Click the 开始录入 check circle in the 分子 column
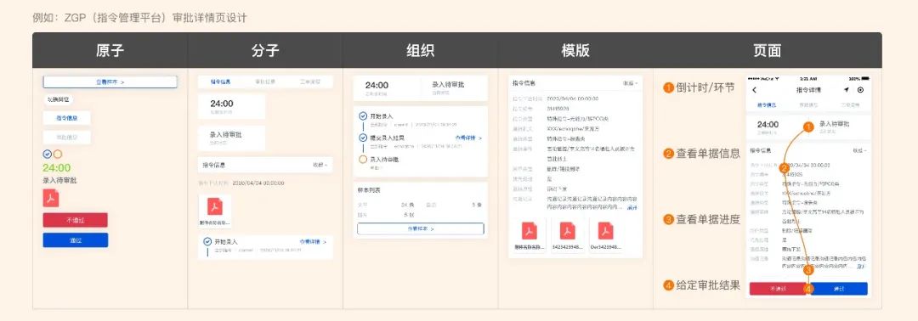This screenshot has width=918, height=321. (x=207, y=241)
